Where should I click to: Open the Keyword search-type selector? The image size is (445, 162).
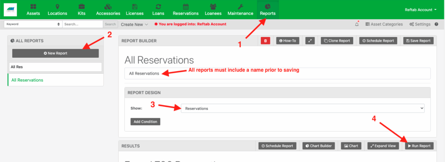click(33, 24)
